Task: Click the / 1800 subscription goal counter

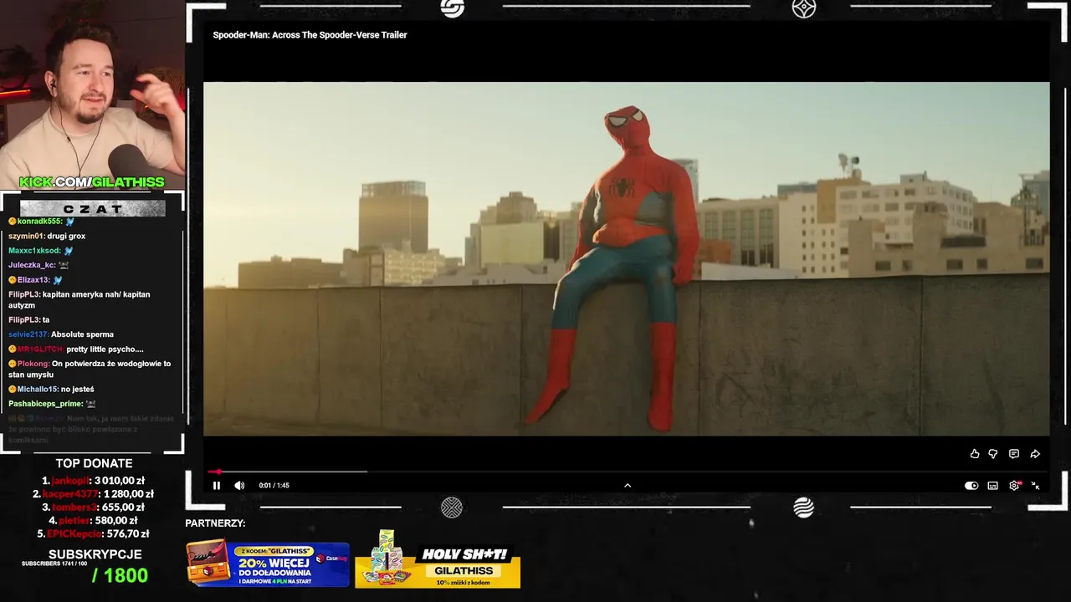Action: (x=120, y=575)
